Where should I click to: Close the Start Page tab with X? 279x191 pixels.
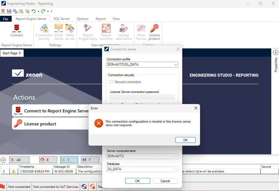click(x=20, y=53)
